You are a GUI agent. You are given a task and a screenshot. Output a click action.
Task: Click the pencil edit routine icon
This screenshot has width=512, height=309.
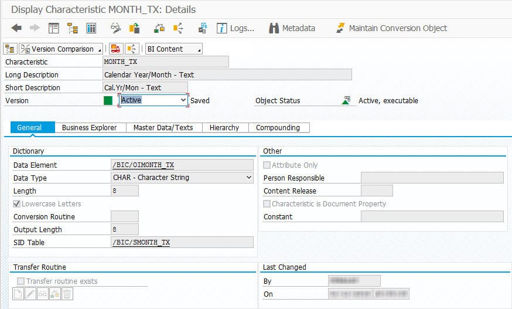(31, 295)
